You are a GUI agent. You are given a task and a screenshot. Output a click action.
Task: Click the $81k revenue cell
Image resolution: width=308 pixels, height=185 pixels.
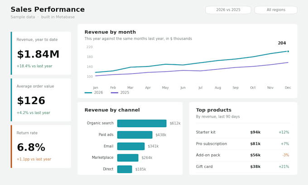(x=255, y=144)
